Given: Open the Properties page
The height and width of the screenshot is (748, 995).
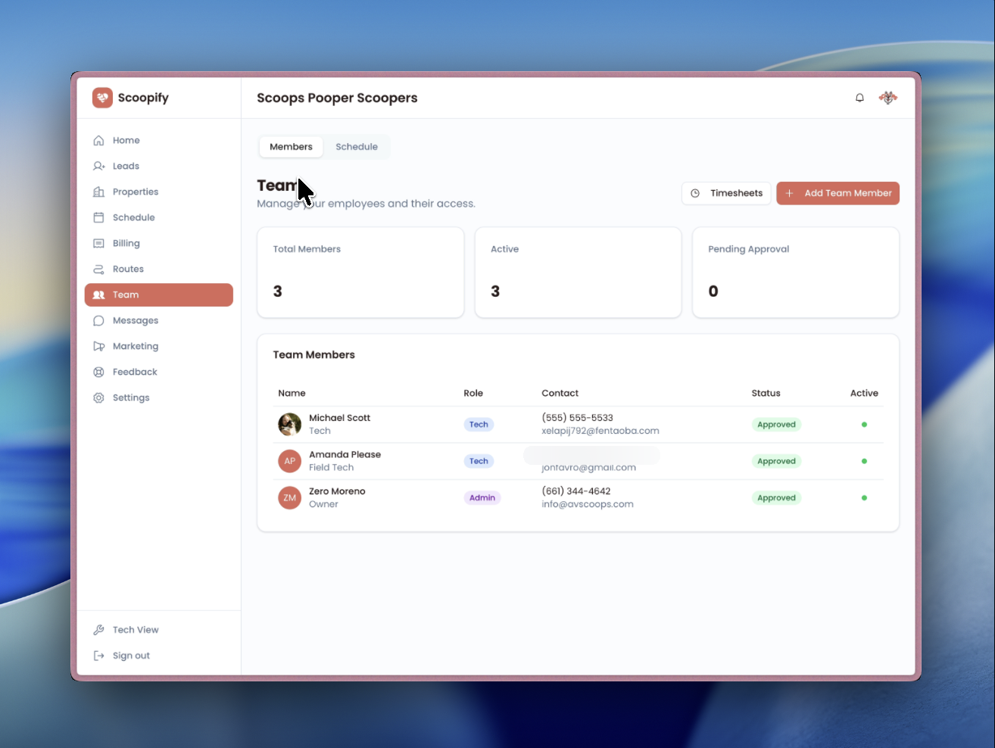Looking at the screenshot, I should pos(135,192).
